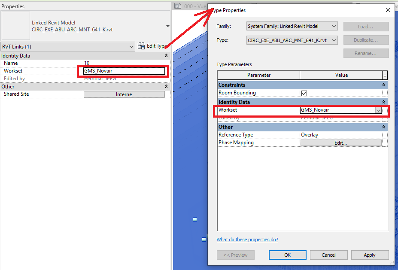Collapse the Identity Data section in Properties
This screenshot has height=270, width=398.
point(166,56)
